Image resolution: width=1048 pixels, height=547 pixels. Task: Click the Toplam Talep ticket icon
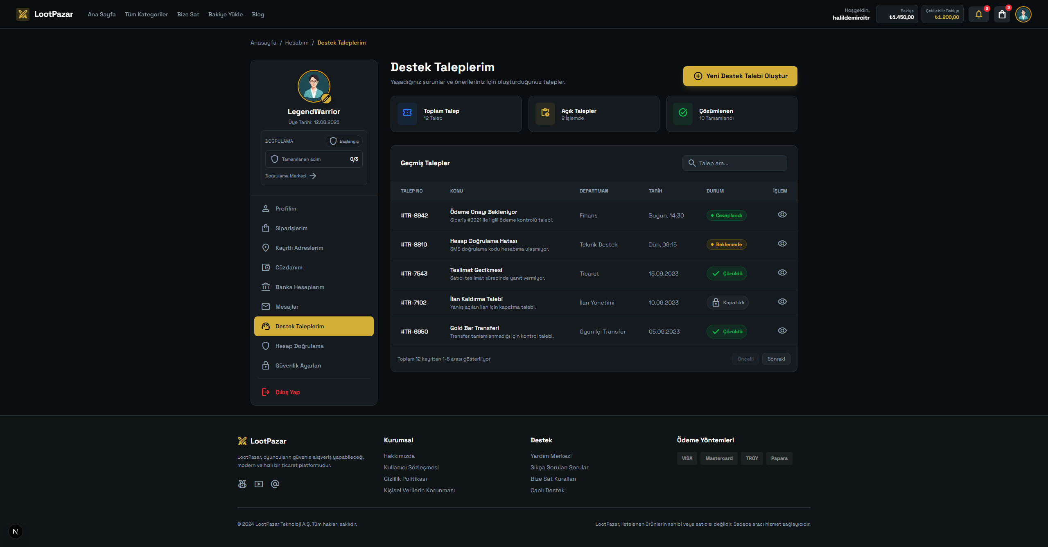click(407, 113)
